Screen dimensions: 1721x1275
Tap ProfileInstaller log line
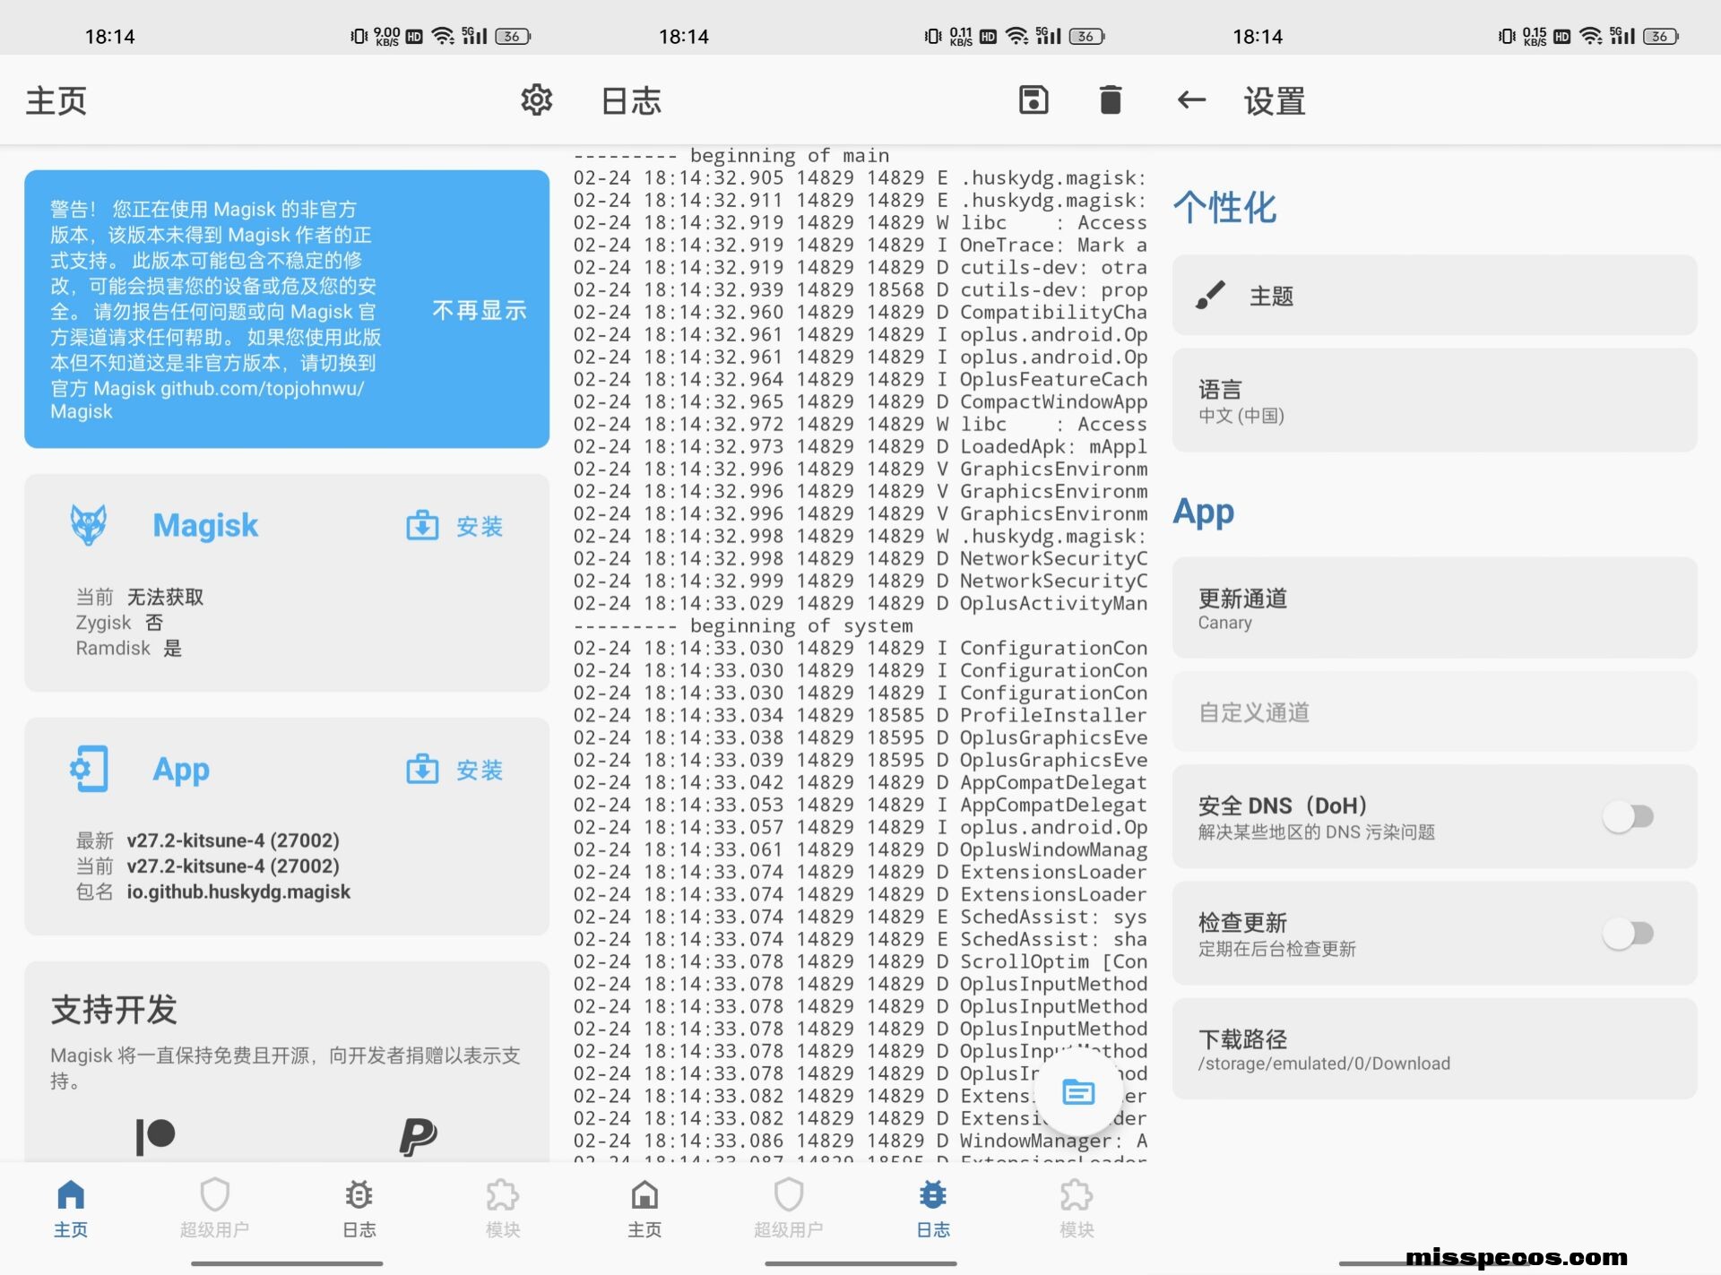click(x=860, y=715)
